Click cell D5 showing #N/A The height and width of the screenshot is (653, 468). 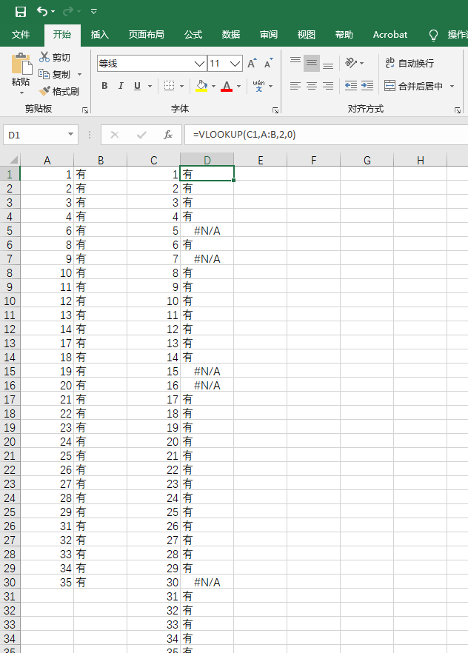207,231
